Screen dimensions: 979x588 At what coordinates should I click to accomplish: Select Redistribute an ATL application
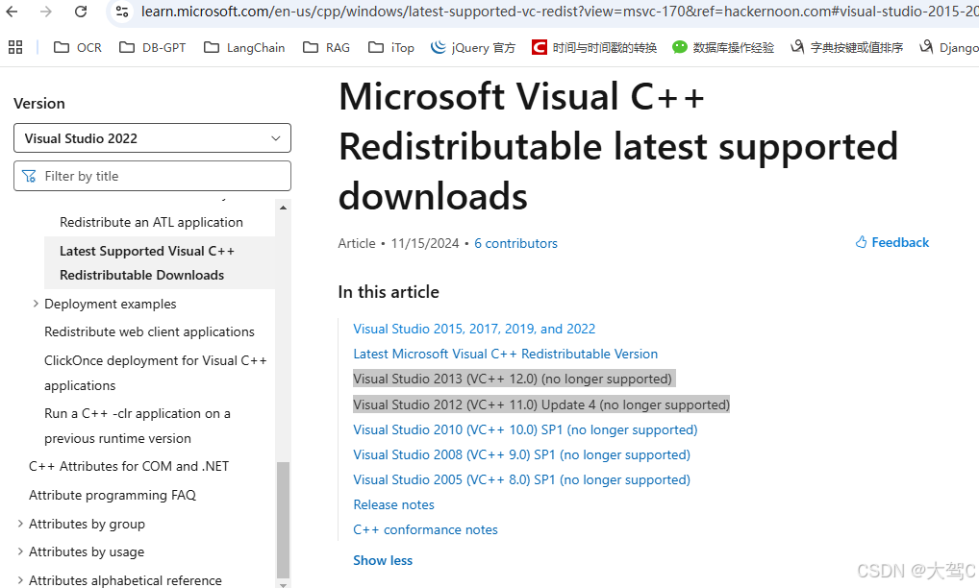pos(151,222)
